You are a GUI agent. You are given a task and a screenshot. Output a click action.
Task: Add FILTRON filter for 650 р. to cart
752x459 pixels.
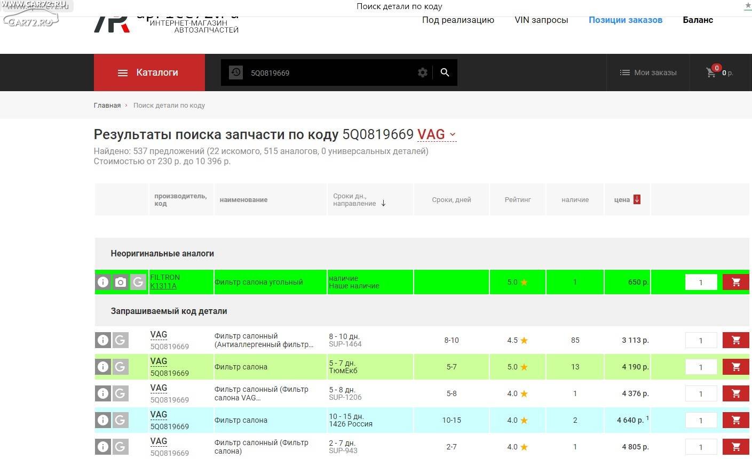(x=735, y=282)
